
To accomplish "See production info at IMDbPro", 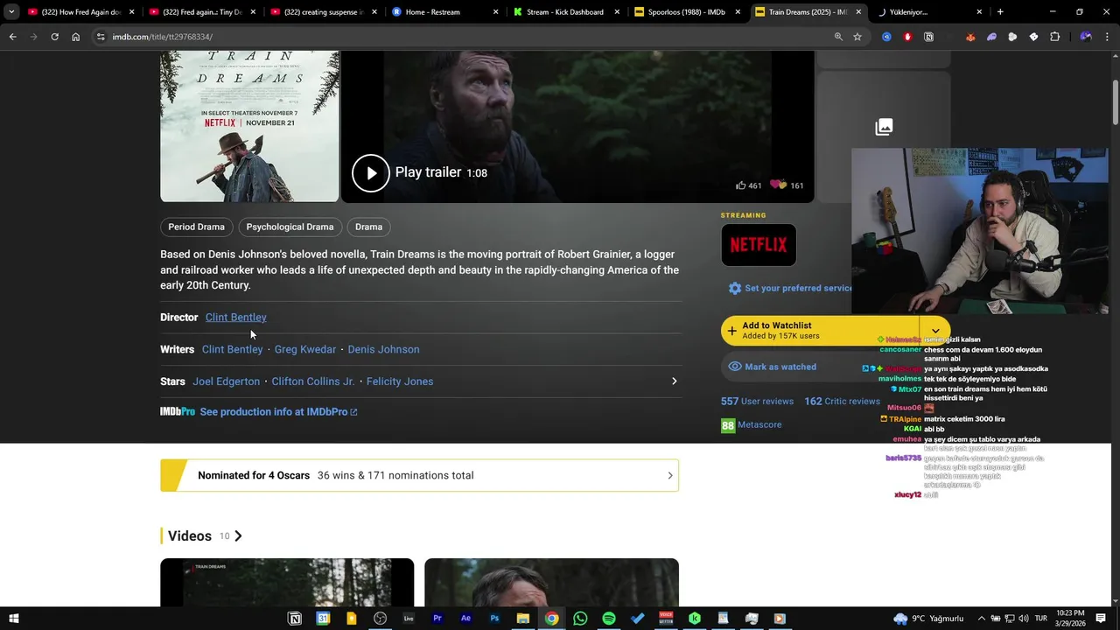I will (278, 412).
